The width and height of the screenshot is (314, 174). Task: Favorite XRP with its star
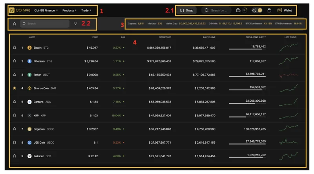pos(15,115)
